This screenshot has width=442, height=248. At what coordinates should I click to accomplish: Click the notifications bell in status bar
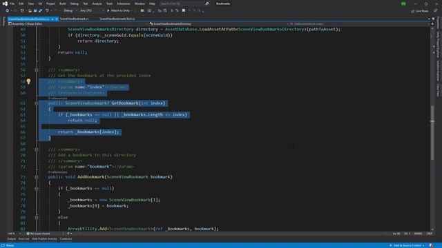coord(431,245)
